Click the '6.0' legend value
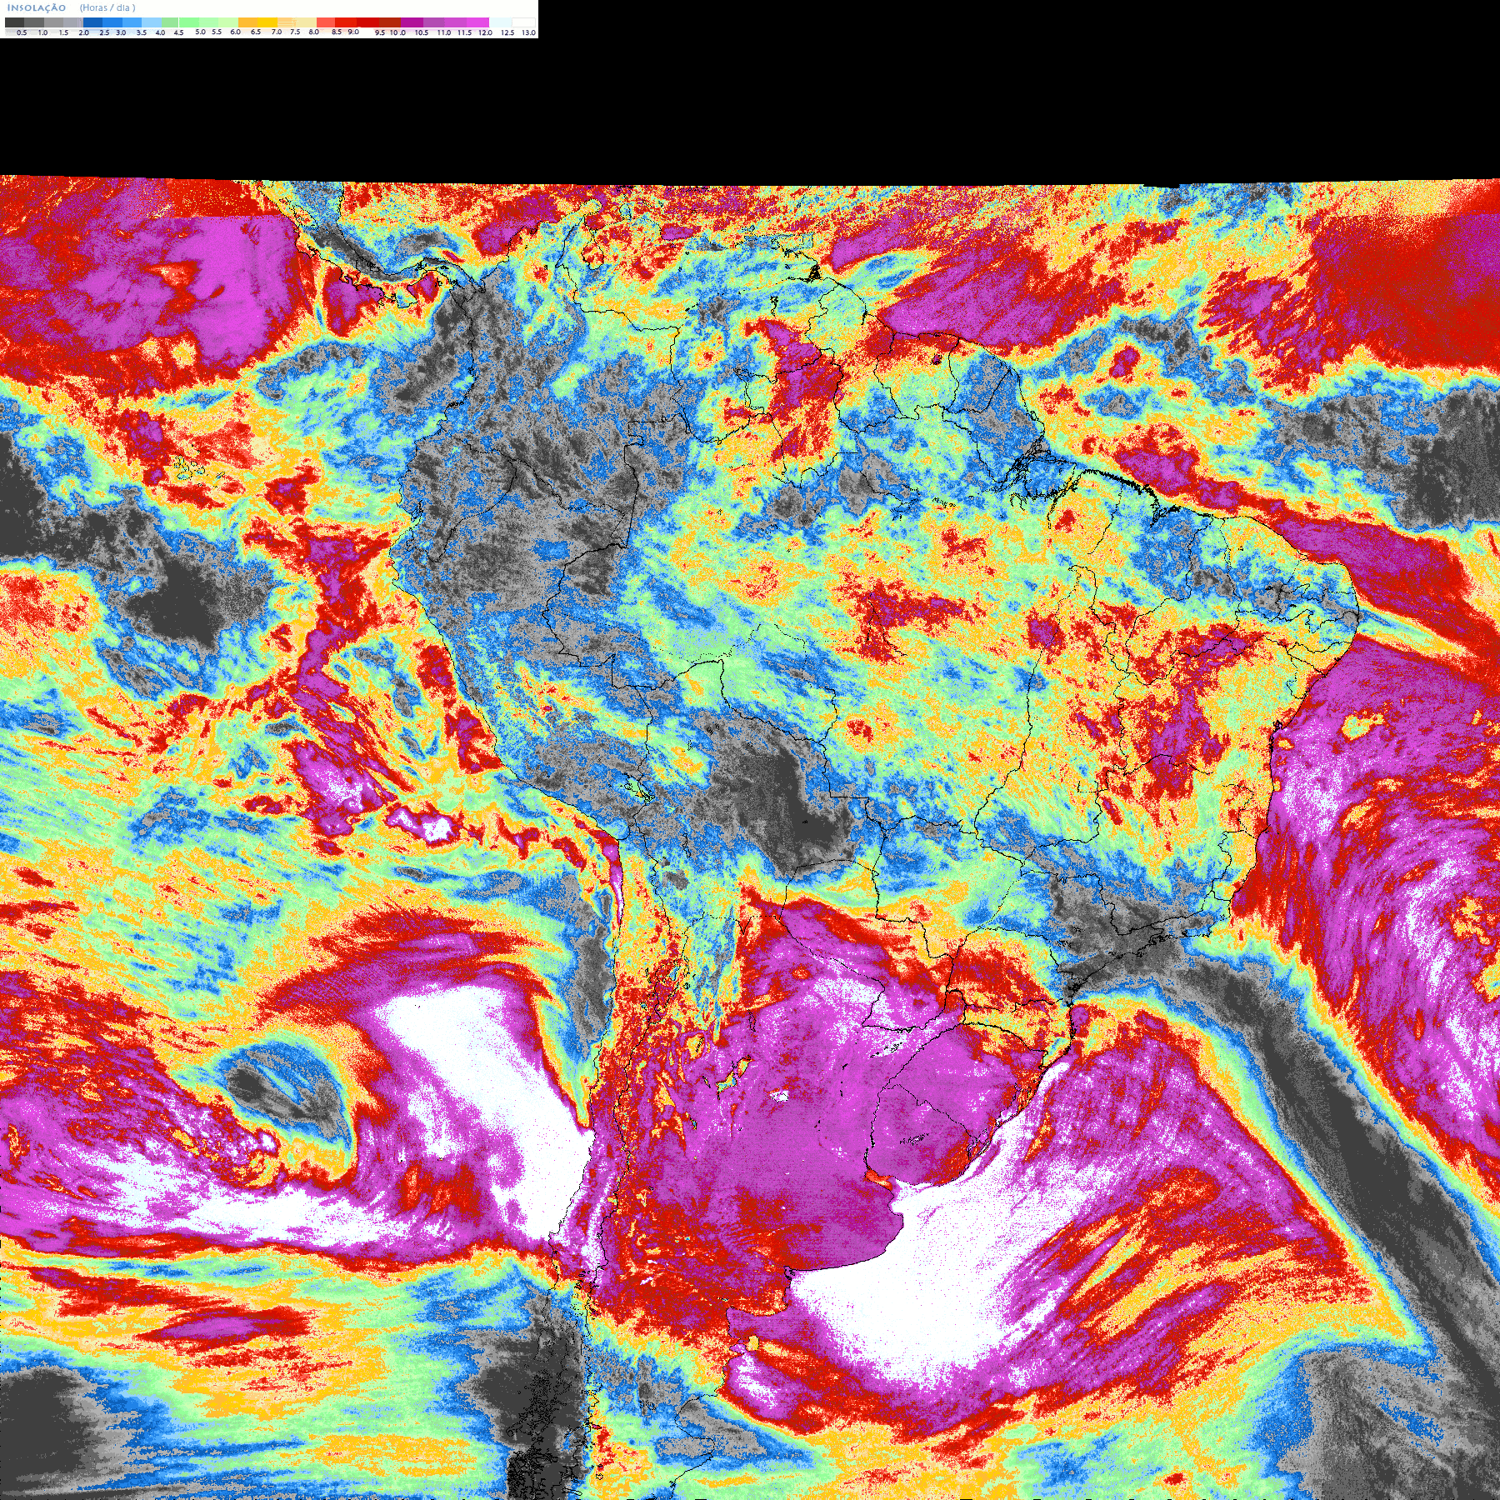The height and width of the screenshot is (1500, 1500). pyautogui.click(x=235, y=32)
